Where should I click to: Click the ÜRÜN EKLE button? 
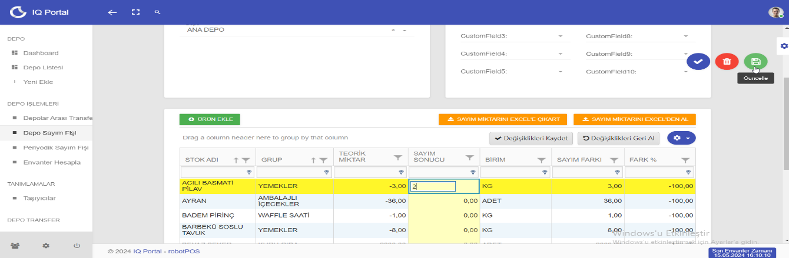point(210,119)
